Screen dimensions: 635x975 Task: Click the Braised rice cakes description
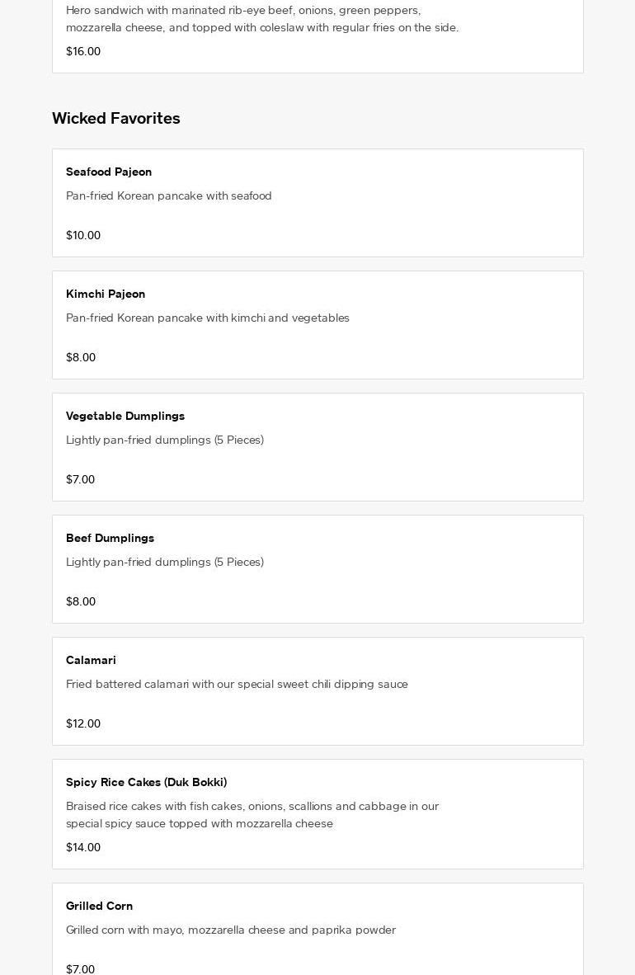252,814
